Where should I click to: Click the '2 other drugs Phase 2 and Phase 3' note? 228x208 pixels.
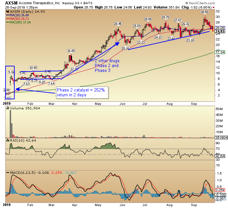pos(107,65)
